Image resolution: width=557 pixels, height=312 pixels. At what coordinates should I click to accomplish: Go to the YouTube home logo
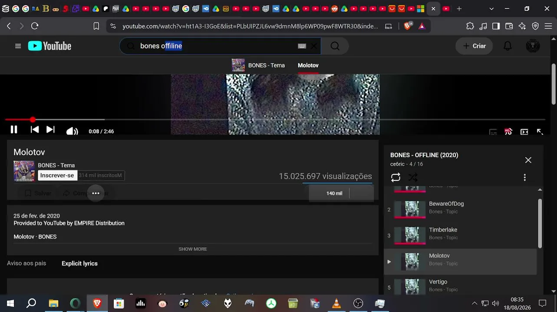coord(49,46)
